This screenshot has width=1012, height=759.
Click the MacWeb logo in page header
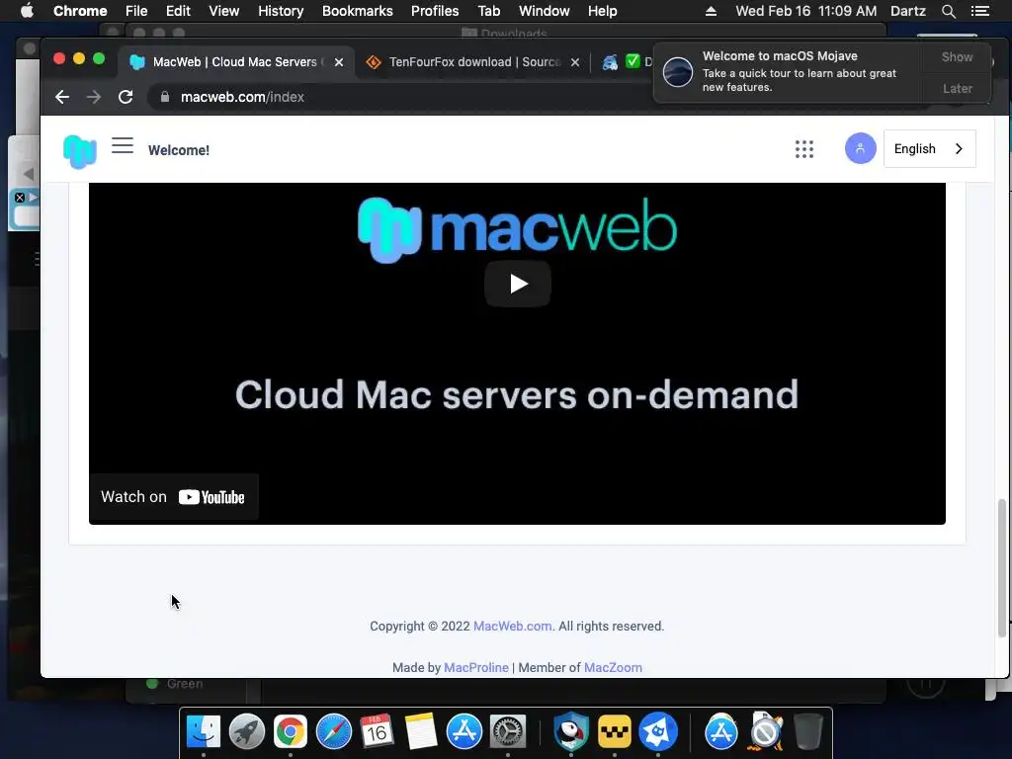coord(80,151)
